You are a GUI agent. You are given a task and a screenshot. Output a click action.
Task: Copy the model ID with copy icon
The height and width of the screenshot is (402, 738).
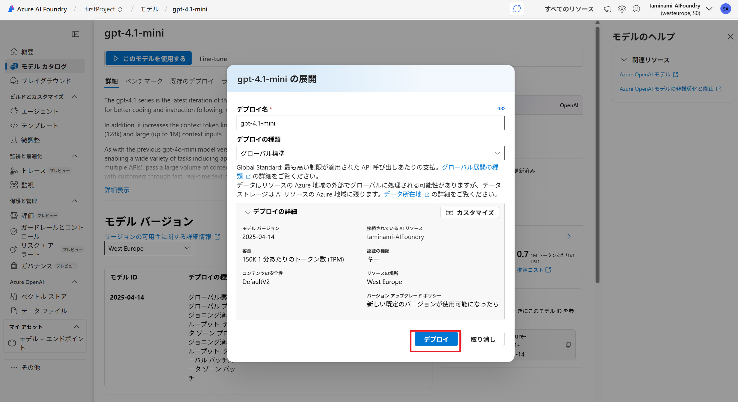pyautogui.click(x=568, y=345)
